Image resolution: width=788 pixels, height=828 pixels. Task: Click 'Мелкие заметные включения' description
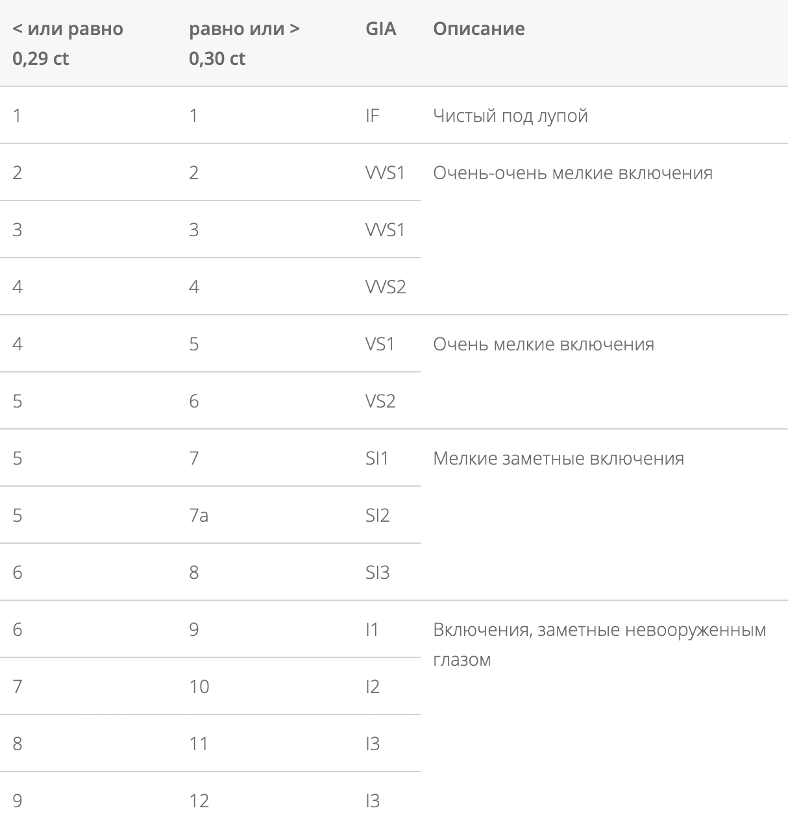click(x=558, y=458)
